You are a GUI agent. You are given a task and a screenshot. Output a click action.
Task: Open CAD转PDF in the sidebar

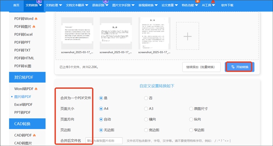[23, 135]
